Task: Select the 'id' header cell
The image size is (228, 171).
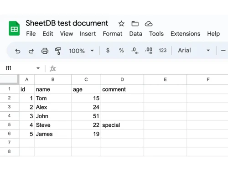Action: click(27, 89)
